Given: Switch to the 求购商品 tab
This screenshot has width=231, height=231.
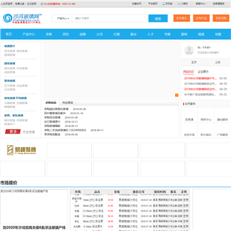Looking at the screenshot, I should [51, 103].
